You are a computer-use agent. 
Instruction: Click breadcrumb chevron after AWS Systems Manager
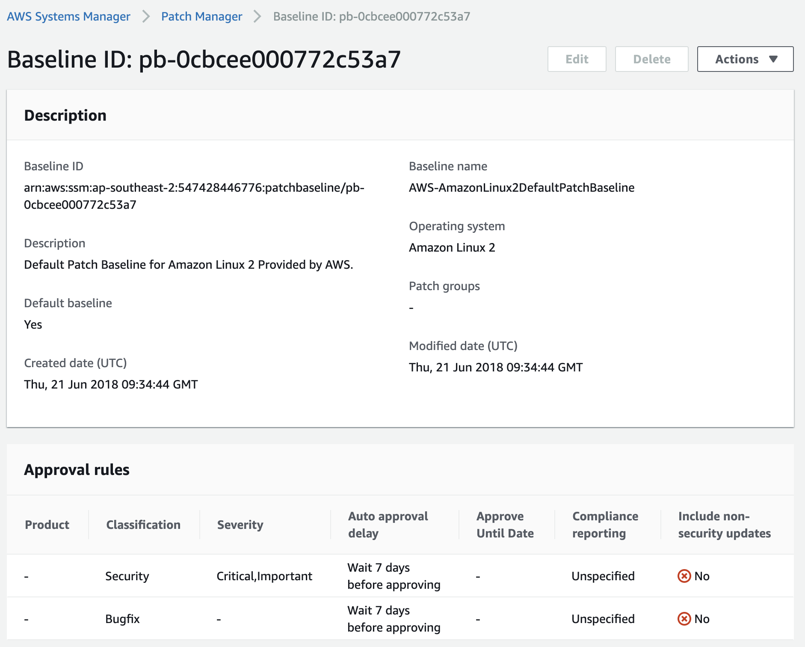pos(146,16)
